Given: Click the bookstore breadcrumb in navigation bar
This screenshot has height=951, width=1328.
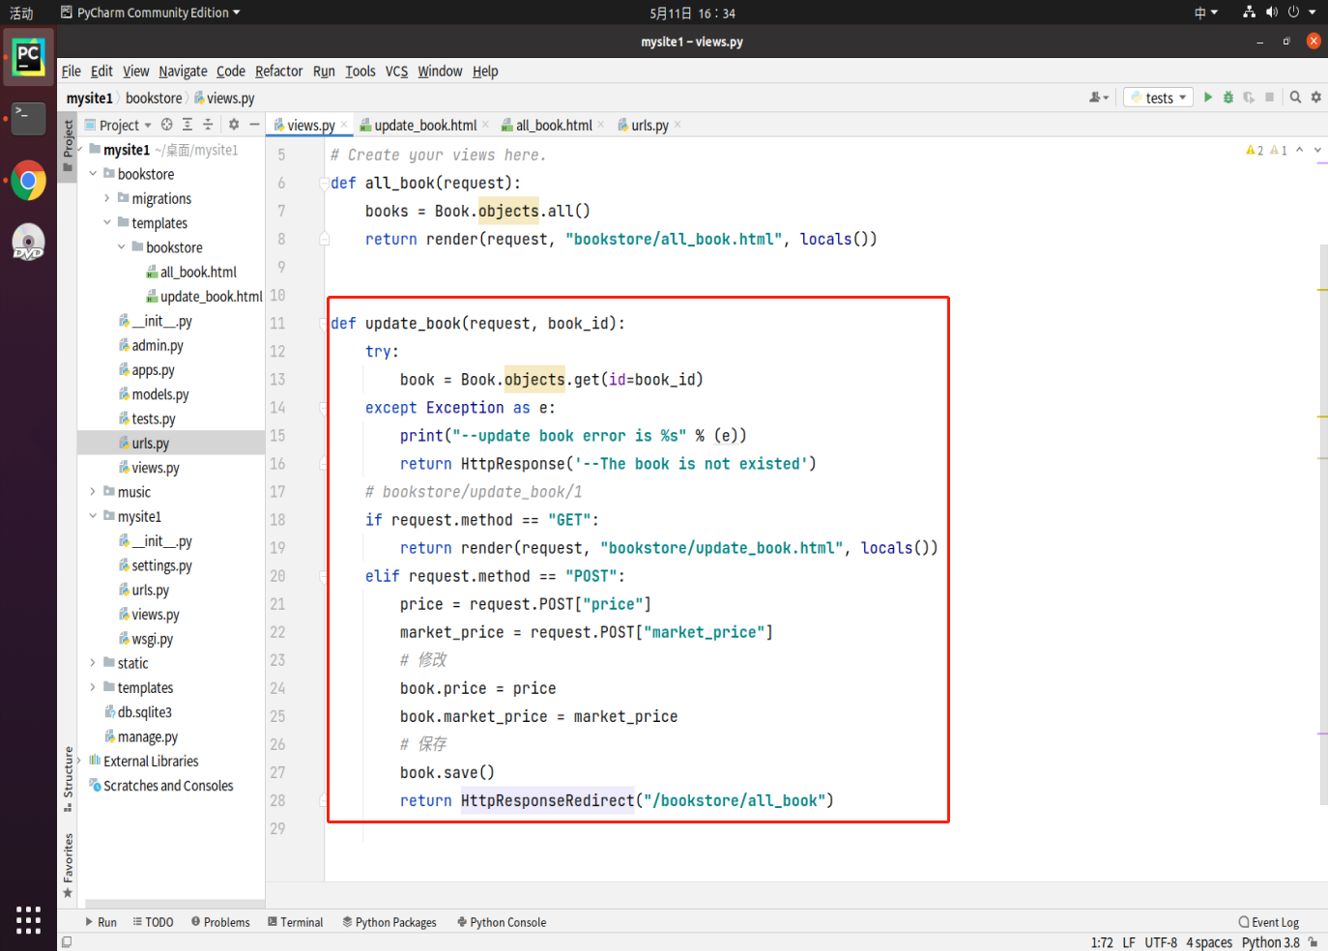Looking at the screenshot, I should pos(154,98).
